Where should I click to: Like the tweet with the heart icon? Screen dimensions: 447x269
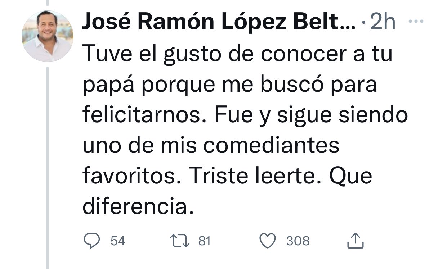pyautogui.click(x=267, y=241)
